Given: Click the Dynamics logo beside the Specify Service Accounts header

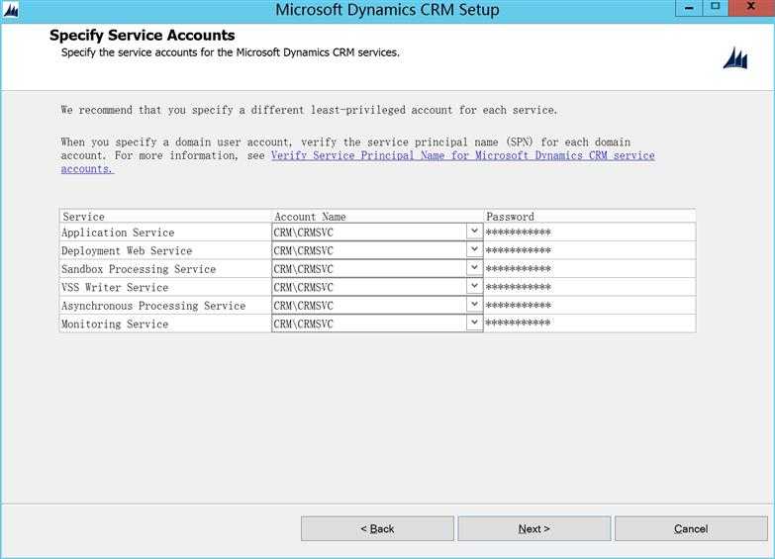Looking at the screenshot, I should point(735,58).
